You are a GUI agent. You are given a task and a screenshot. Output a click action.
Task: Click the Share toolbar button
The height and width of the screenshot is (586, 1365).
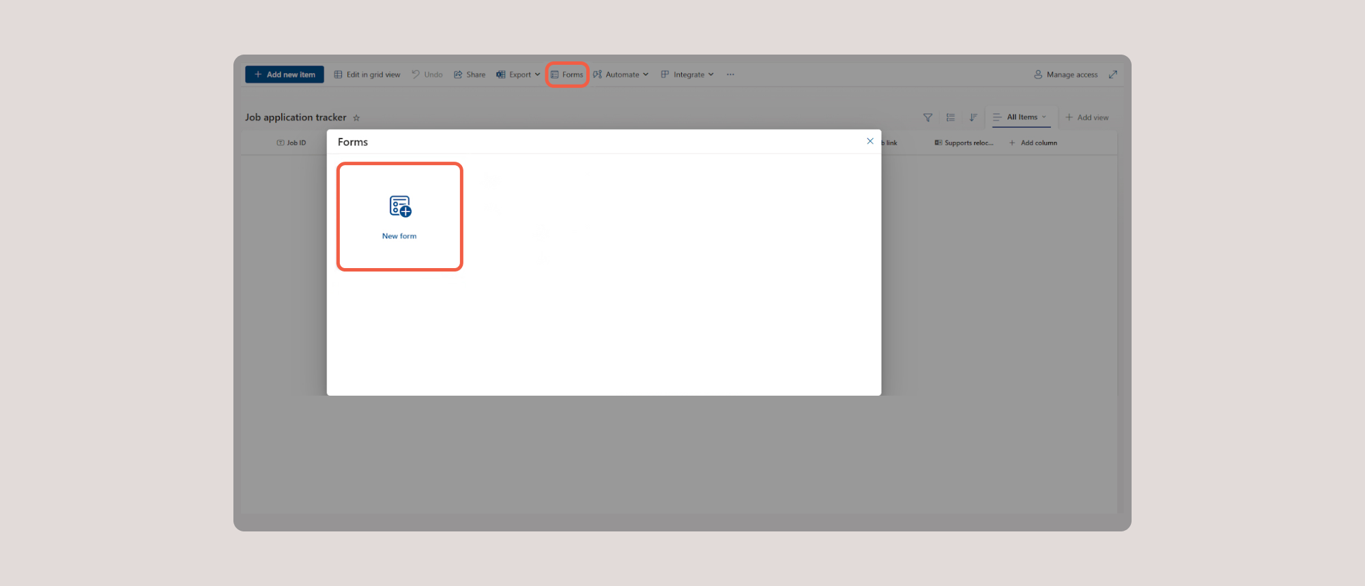(470, 75)
